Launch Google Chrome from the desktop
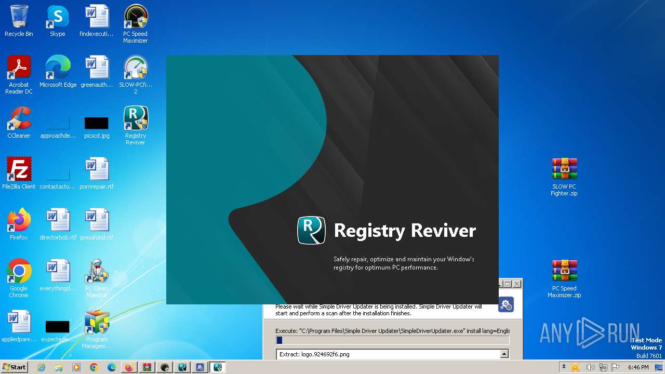 pos(19,278)
